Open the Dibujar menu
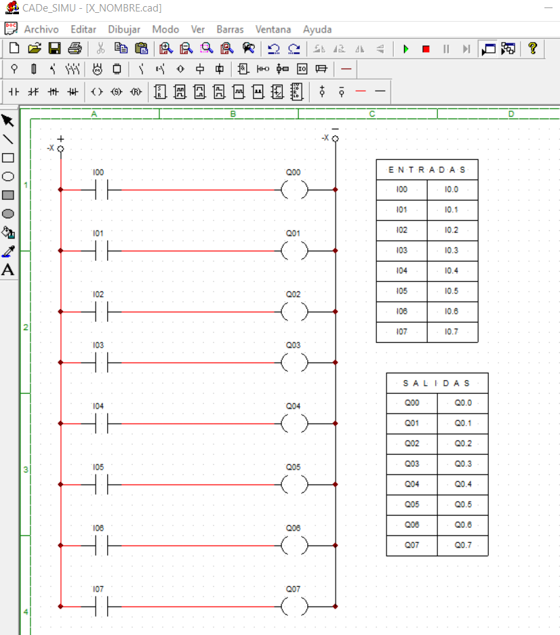Screen dimensions: 560x635 pos(124,29)
